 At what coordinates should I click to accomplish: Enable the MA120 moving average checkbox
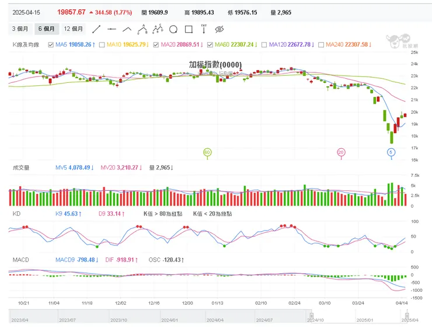(x=264, y=44)
